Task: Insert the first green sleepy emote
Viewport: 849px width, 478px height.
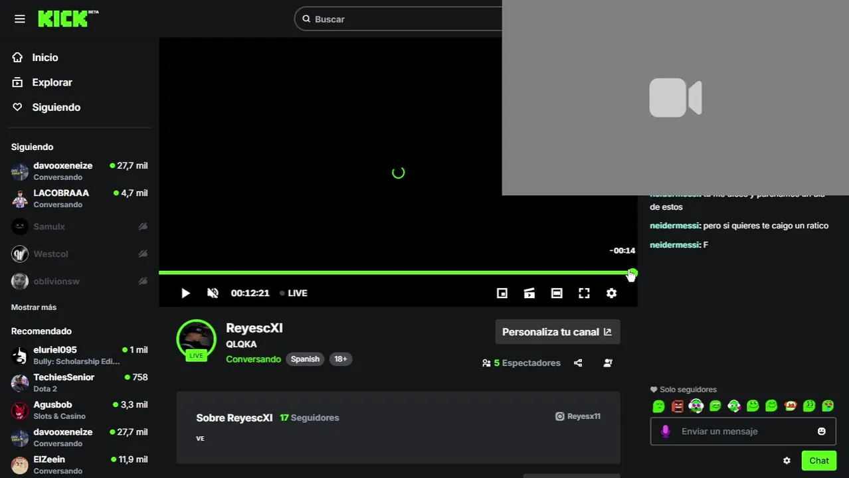Action: [658, 406]
